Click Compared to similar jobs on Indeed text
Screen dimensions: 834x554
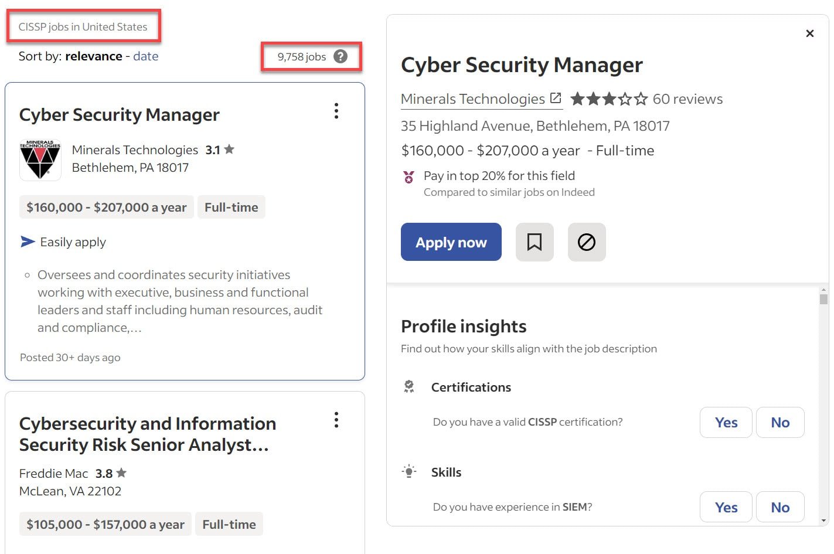click(x=509, y=192)
